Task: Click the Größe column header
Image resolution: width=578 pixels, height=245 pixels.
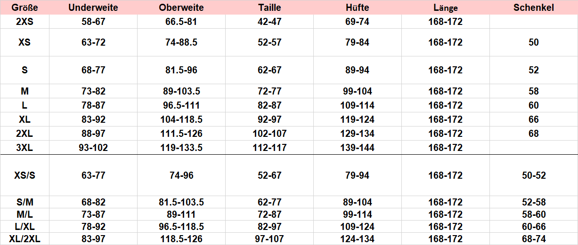Action: [24, 8]
